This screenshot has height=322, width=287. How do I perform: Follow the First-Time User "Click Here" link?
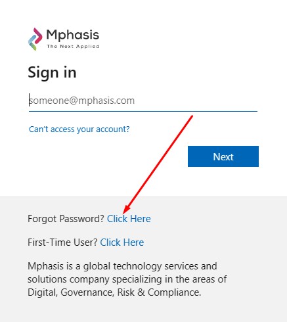122,242
